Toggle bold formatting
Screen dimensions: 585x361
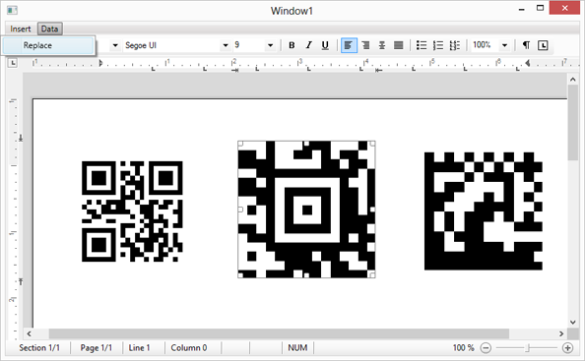[x=292, y=45]
